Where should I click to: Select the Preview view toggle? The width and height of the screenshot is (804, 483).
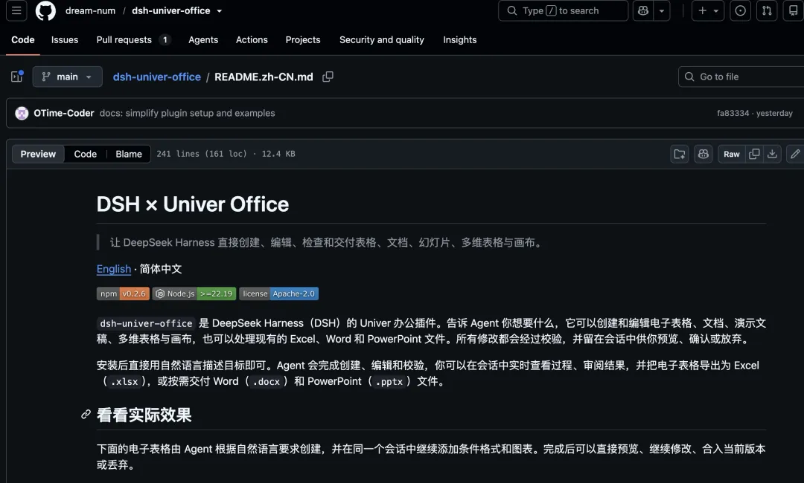[38, 154]
